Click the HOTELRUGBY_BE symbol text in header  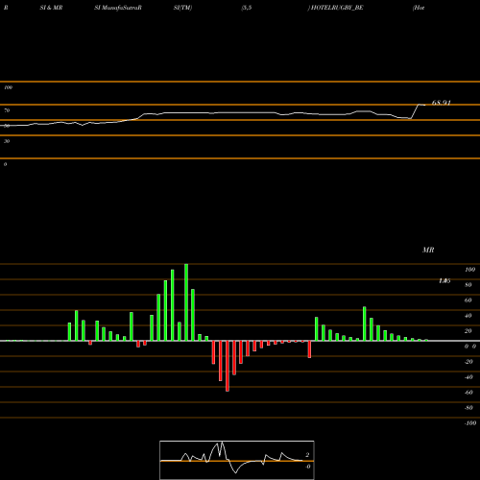(x=337, y=8)
